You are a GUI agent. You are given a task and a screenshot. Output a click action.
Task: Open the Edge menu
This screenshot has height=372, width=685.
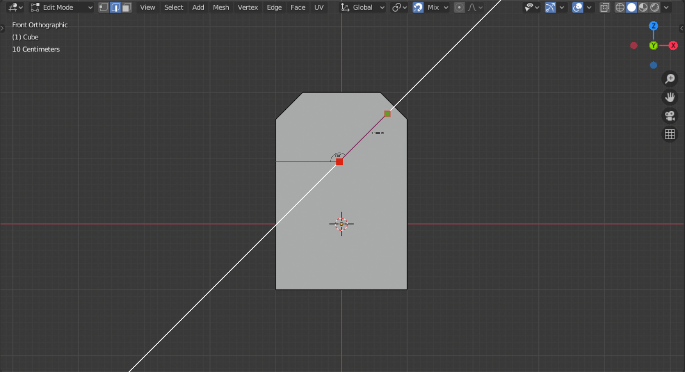(274, 7)
